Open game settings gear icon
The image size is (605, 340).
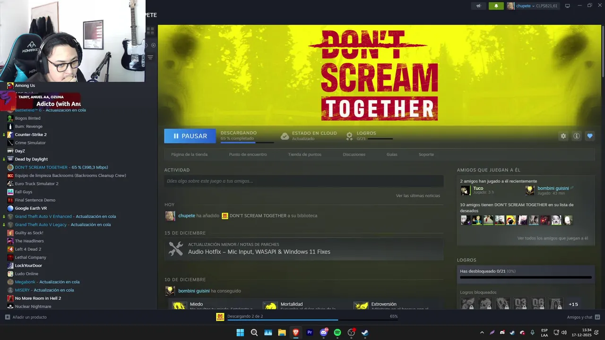click(563, 136)
